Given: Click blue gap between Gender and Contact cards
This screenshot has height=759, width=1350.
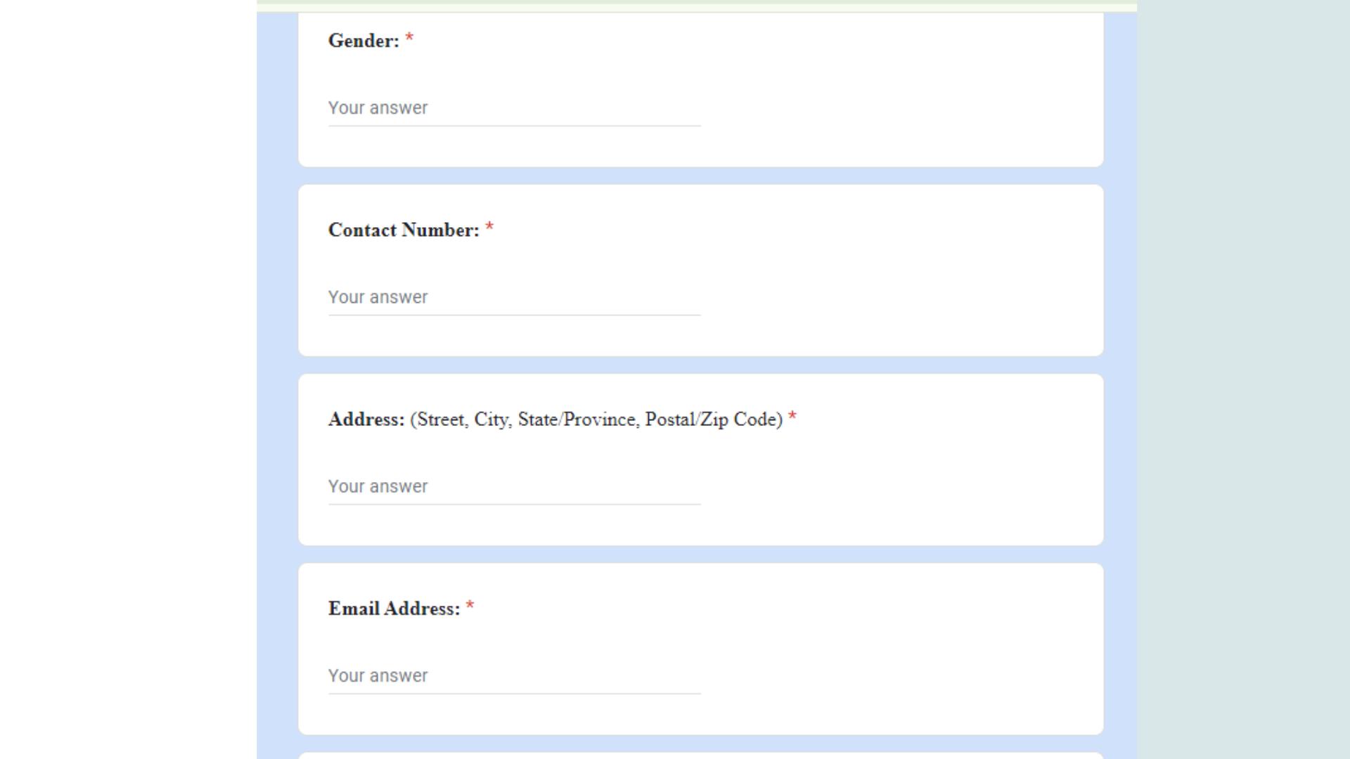Looking at the screenshot, I should [700, 176].
